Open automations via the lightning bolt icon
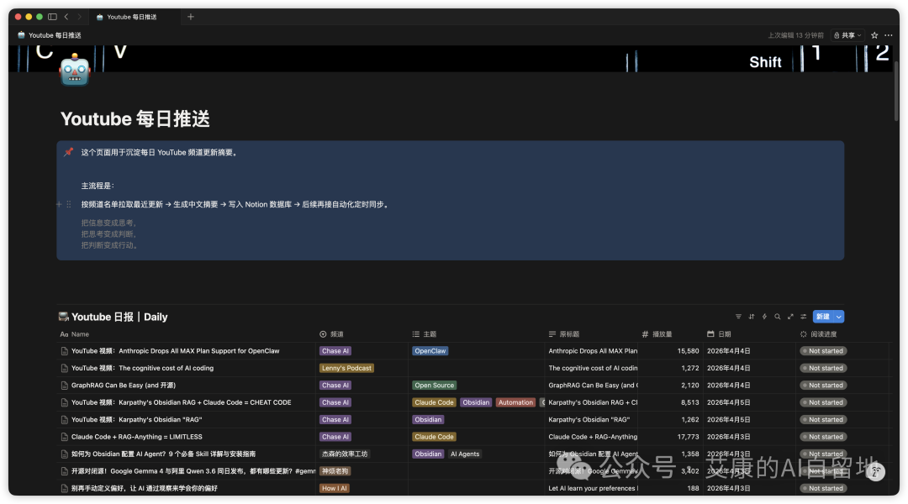 [764, 317]
